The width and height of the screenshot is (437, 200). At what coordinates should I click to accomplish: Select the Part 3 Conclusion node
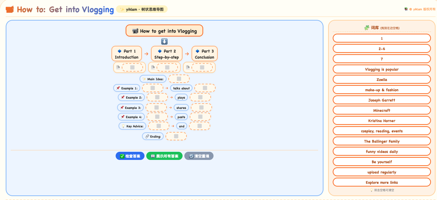pyautogui.click(x=205, y=54)
